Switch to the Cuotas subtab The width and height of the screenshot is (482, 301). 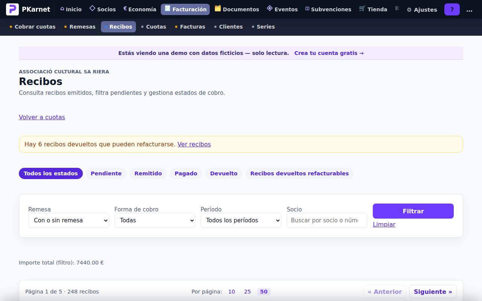pos(154,27)
